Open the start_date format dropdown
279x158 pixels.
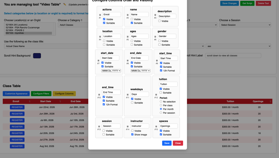111,71
